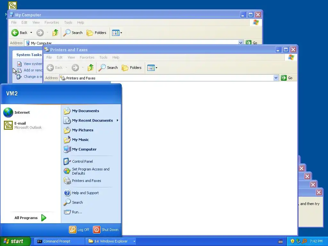The height and width of the screenshot is (246, 328).
Task: Click Back button in My Computer window
Action: pos(19,33)
